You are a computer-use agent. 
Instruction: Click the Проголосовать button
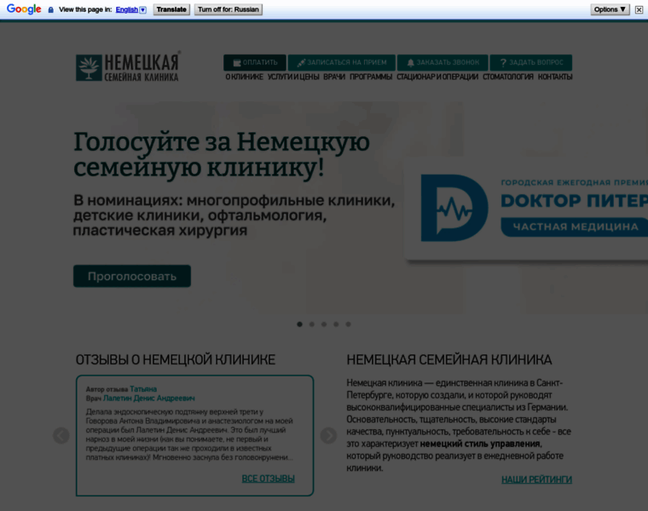[x=132, y=276]
